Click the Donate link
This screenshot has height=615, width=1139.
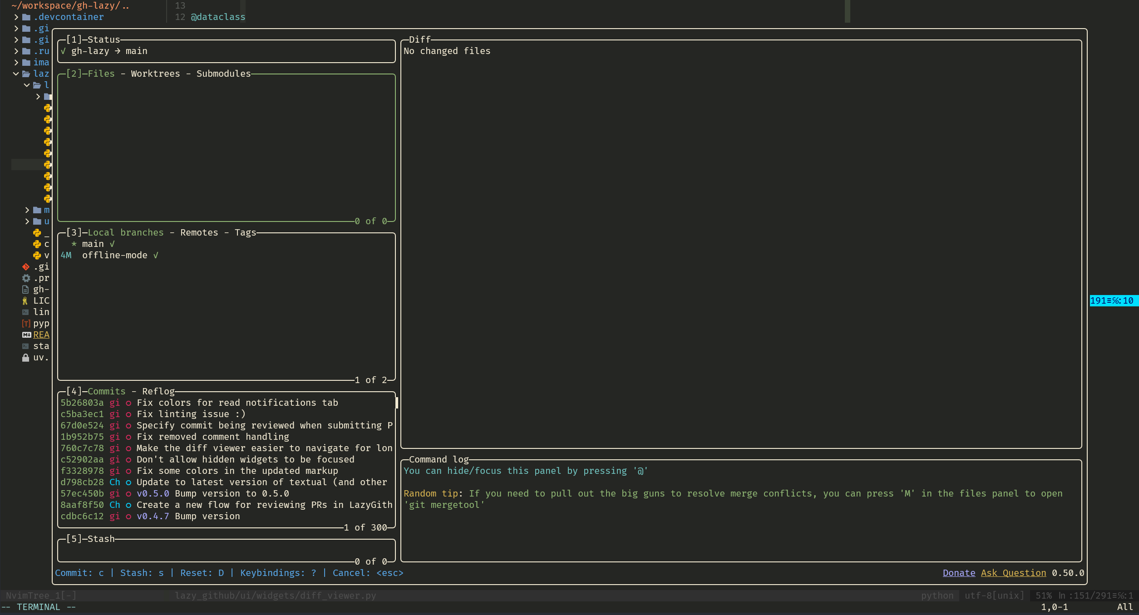(x=959, y=573)
